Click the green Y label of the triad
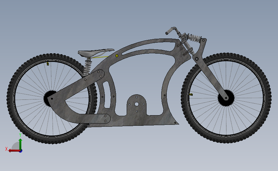Screen dimensions: 278x171 pos(20,135)
